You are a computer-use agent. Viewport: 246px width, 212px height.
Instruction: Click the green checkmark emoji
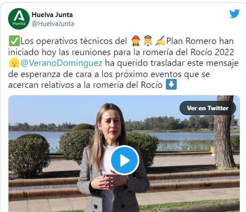[14, 41]
